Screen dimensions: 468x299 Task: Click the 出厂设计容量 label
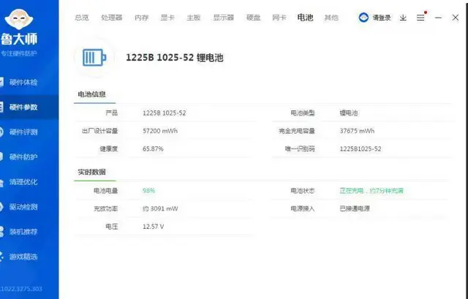point(99,131)
